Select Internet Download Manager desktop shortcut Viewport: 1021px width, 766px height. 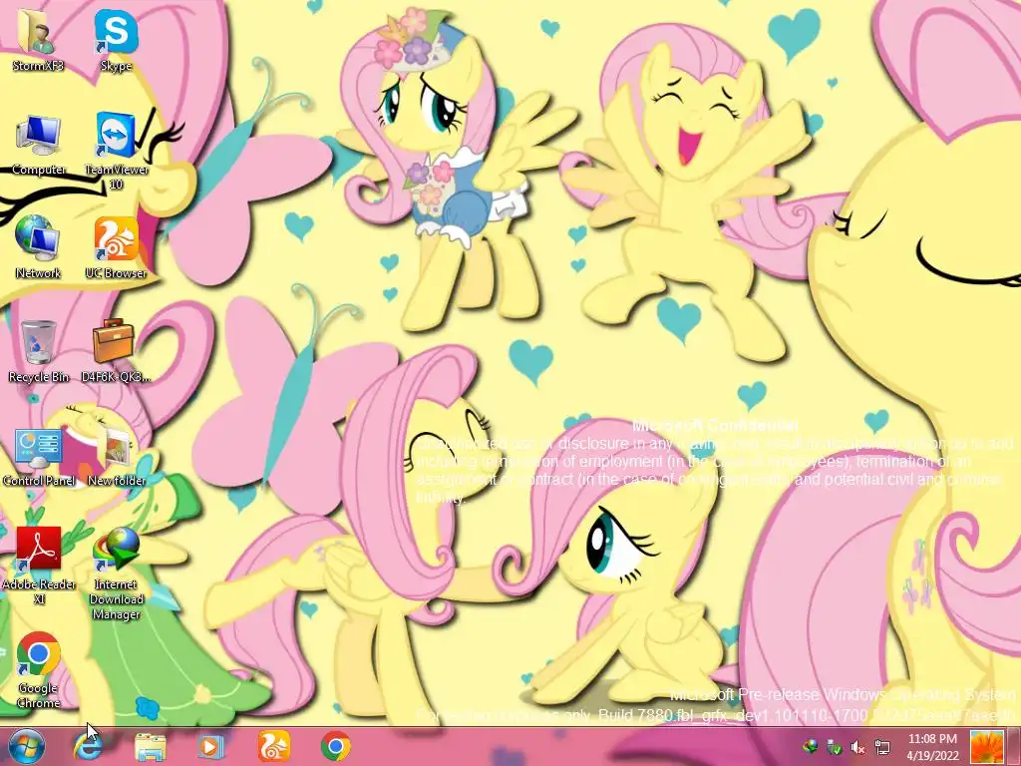(116, 574)
